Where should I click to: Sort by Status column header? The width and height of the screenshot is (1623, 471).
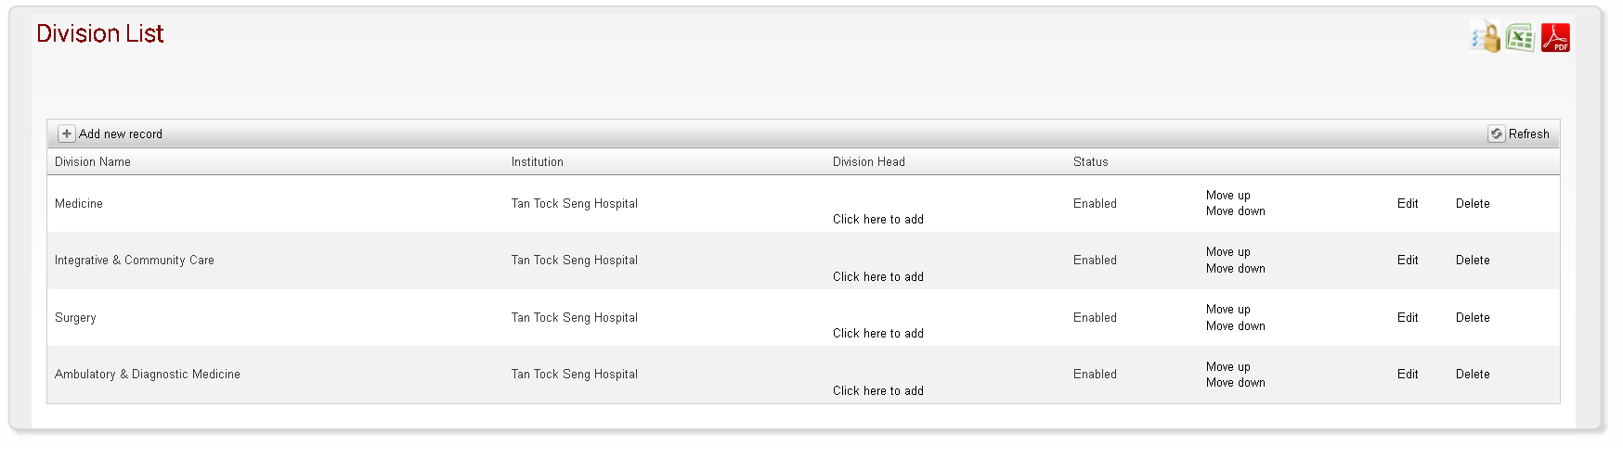tap(1091, 161)
